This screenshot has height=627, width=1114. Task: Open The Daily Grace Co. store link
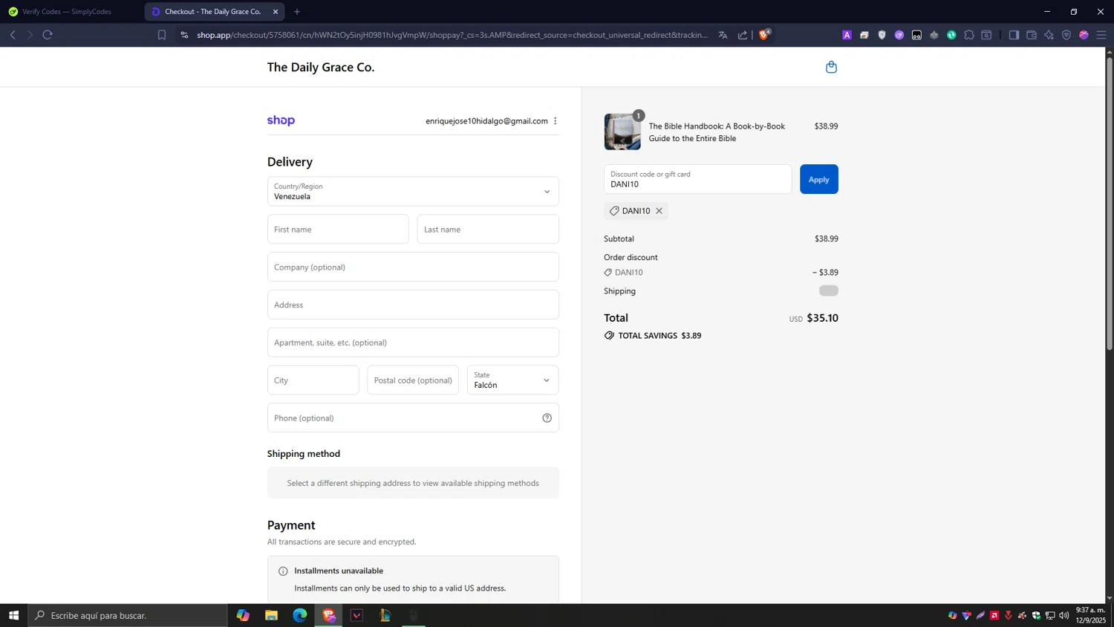321,67
